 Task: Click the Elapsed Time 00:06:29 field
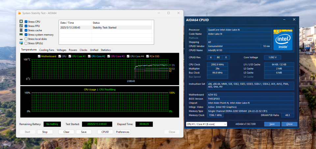click(x=144, y=124)
